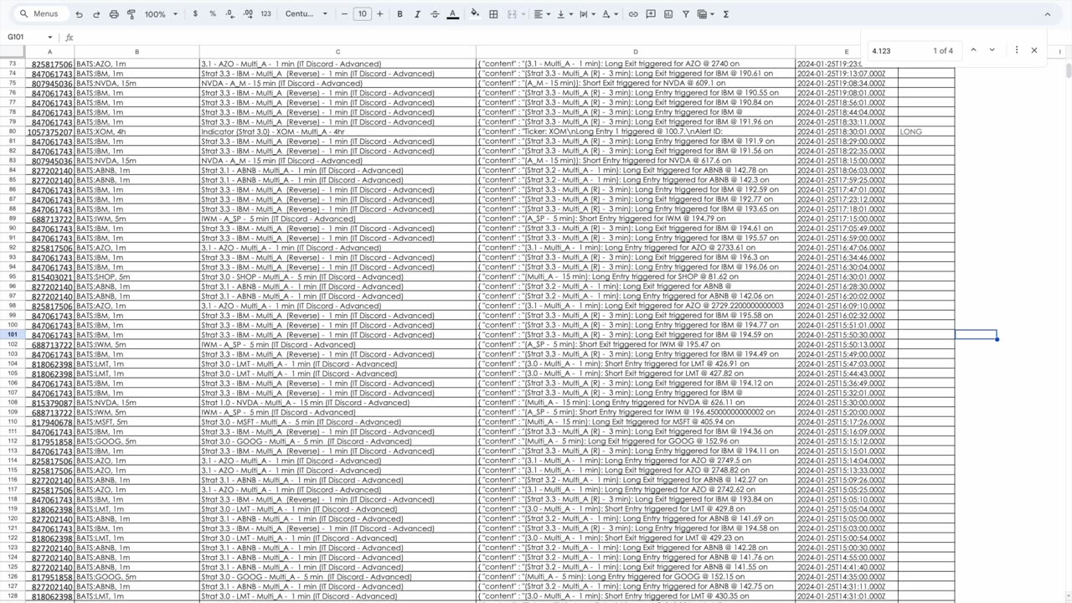Click cell 'Indicator (Strat 3.0) - XOM - Multi_A - 4hr'
This screenshot has height=603, width=1072.
point(338,131)
